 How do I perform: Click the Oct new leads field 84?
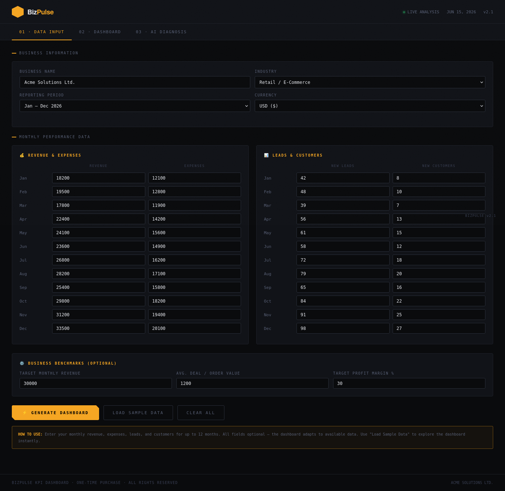tap(343, 301)
